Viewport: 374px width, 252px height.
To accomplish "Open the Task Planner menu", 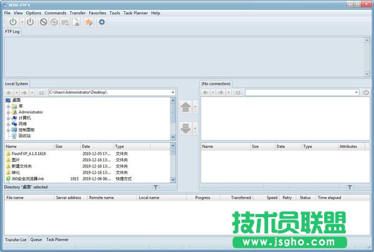I will (135, 12).
